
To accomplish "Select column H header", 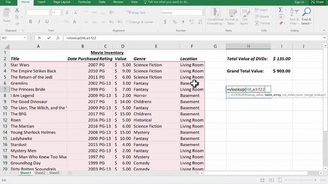I will click(248, 47).
